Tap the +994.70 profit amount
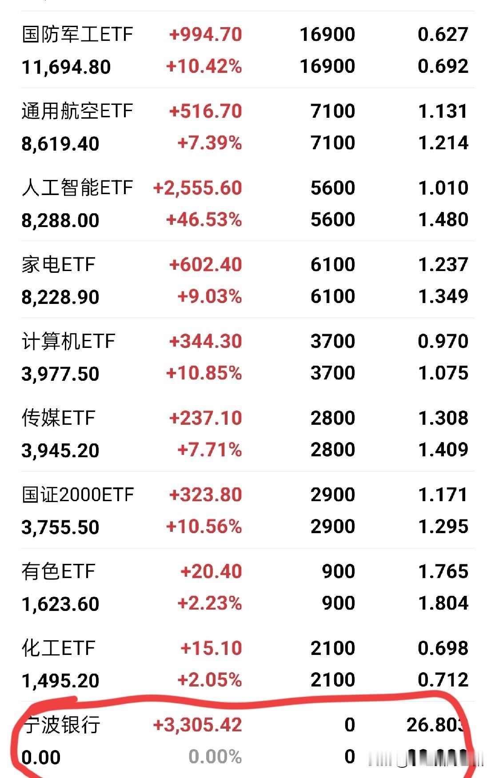This screenshot has height=778, width=495. pyautogui.click(x=205, y=35)
